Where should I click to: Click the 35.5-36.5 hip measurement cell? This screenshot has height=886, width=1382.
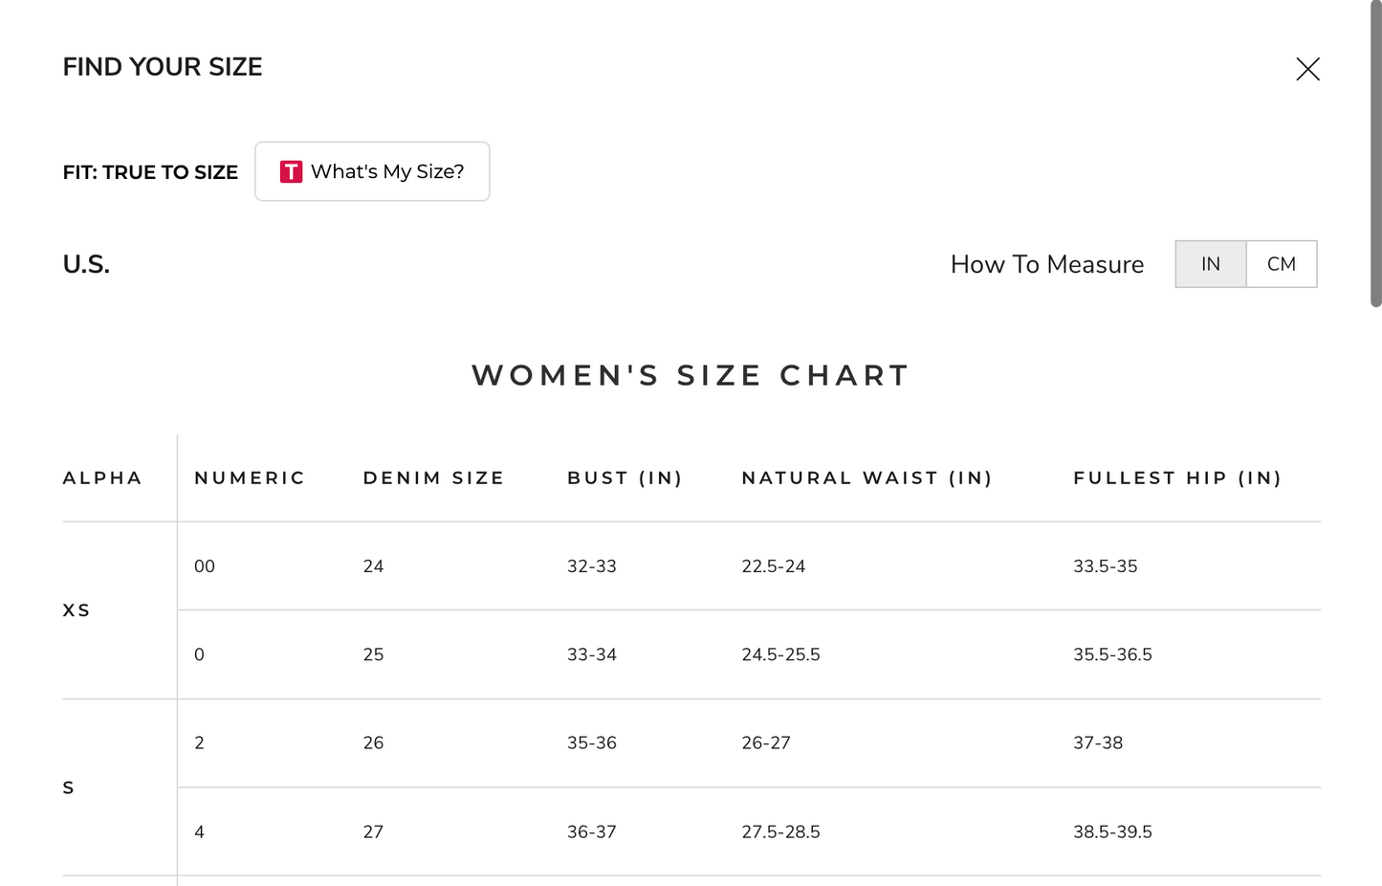tap(1112, 655)
